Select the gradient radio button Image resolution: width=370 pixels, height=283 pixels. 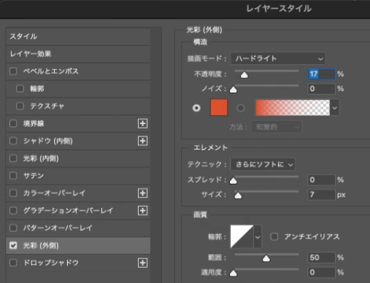coord(241,108)
